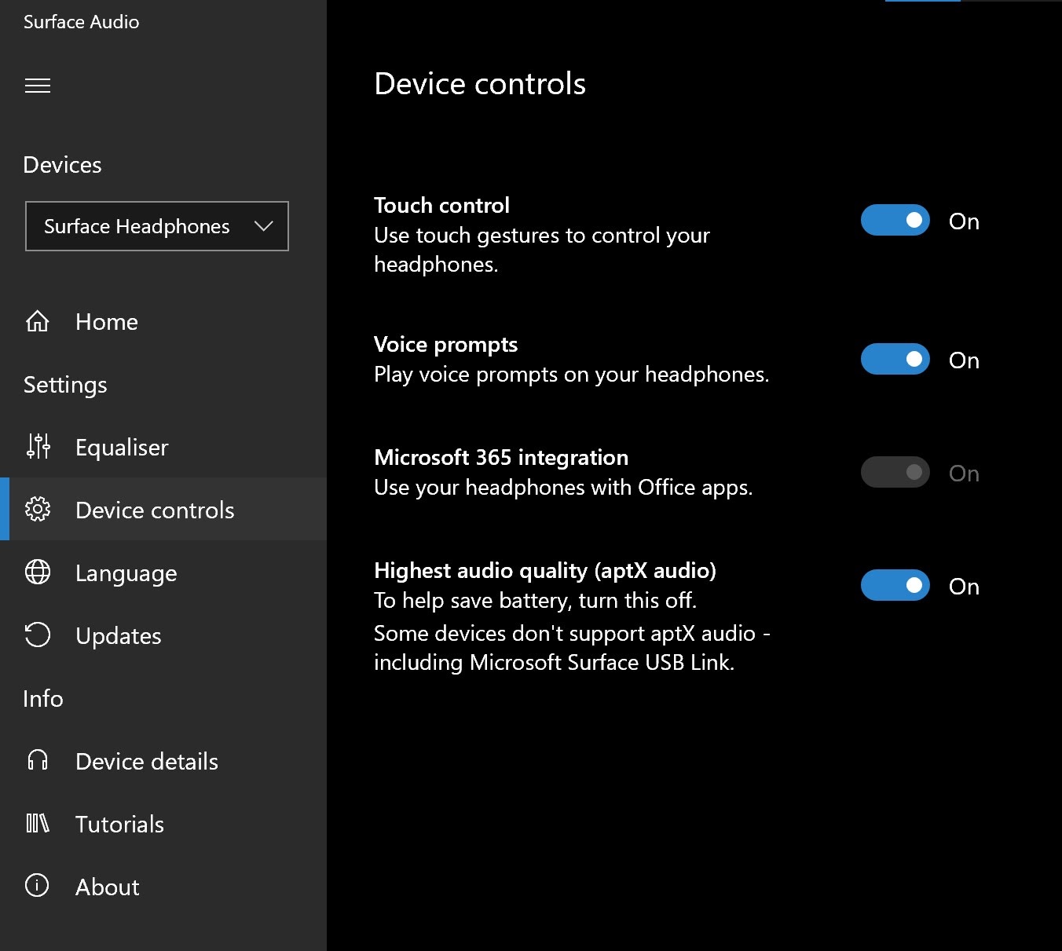Click the Device controls gear icon
Viewport: 1062px width, 951px height.
pyautogui.click(x=37, y=510)
